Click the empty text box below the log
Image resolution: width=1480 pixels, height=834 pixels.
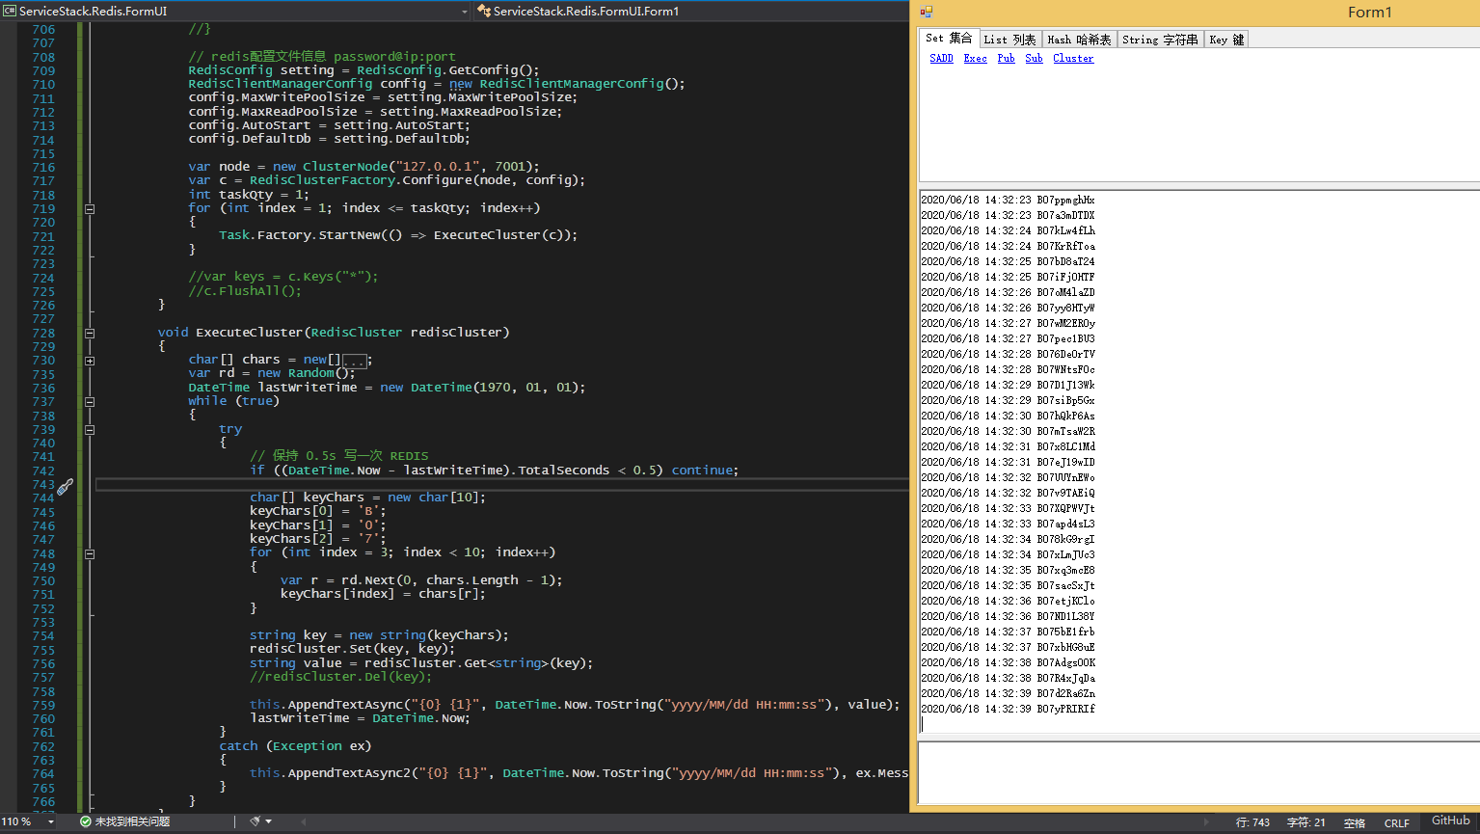1196,772
